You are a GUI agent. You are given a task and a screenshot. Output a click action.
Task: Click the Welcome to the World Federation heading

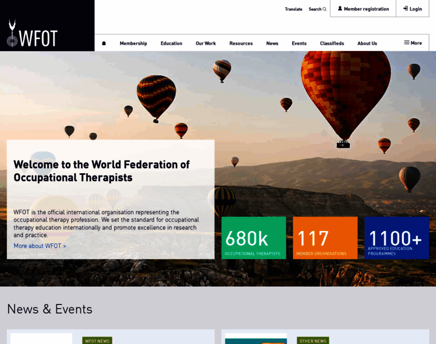tap(102, 171)
